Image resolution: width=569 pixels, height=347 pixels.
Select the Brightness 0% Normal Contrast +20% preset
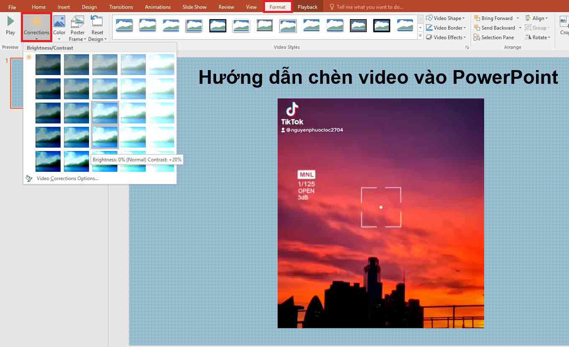[x=105, y=137]
